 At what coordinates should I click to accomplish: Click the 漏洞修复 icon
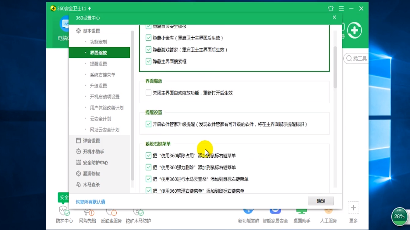78,173
